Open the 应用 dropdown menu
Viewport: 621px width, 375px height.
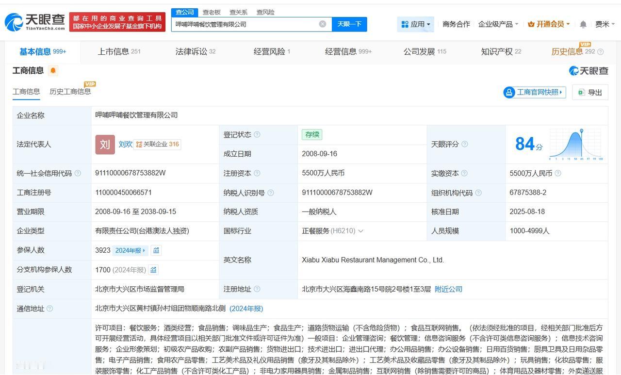(x=416, y=23)
